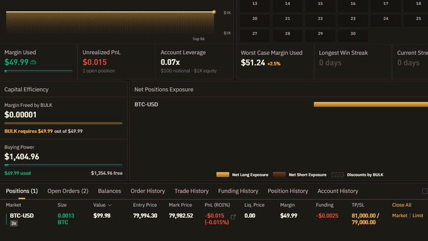Click the Margin Used progress bar
Image resolution: width=428 pixels, height=241 pixels.
click(x=38, y=71)
